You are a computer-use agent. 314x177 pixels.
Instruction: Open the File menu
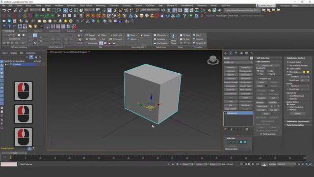(x=3, y=5)
